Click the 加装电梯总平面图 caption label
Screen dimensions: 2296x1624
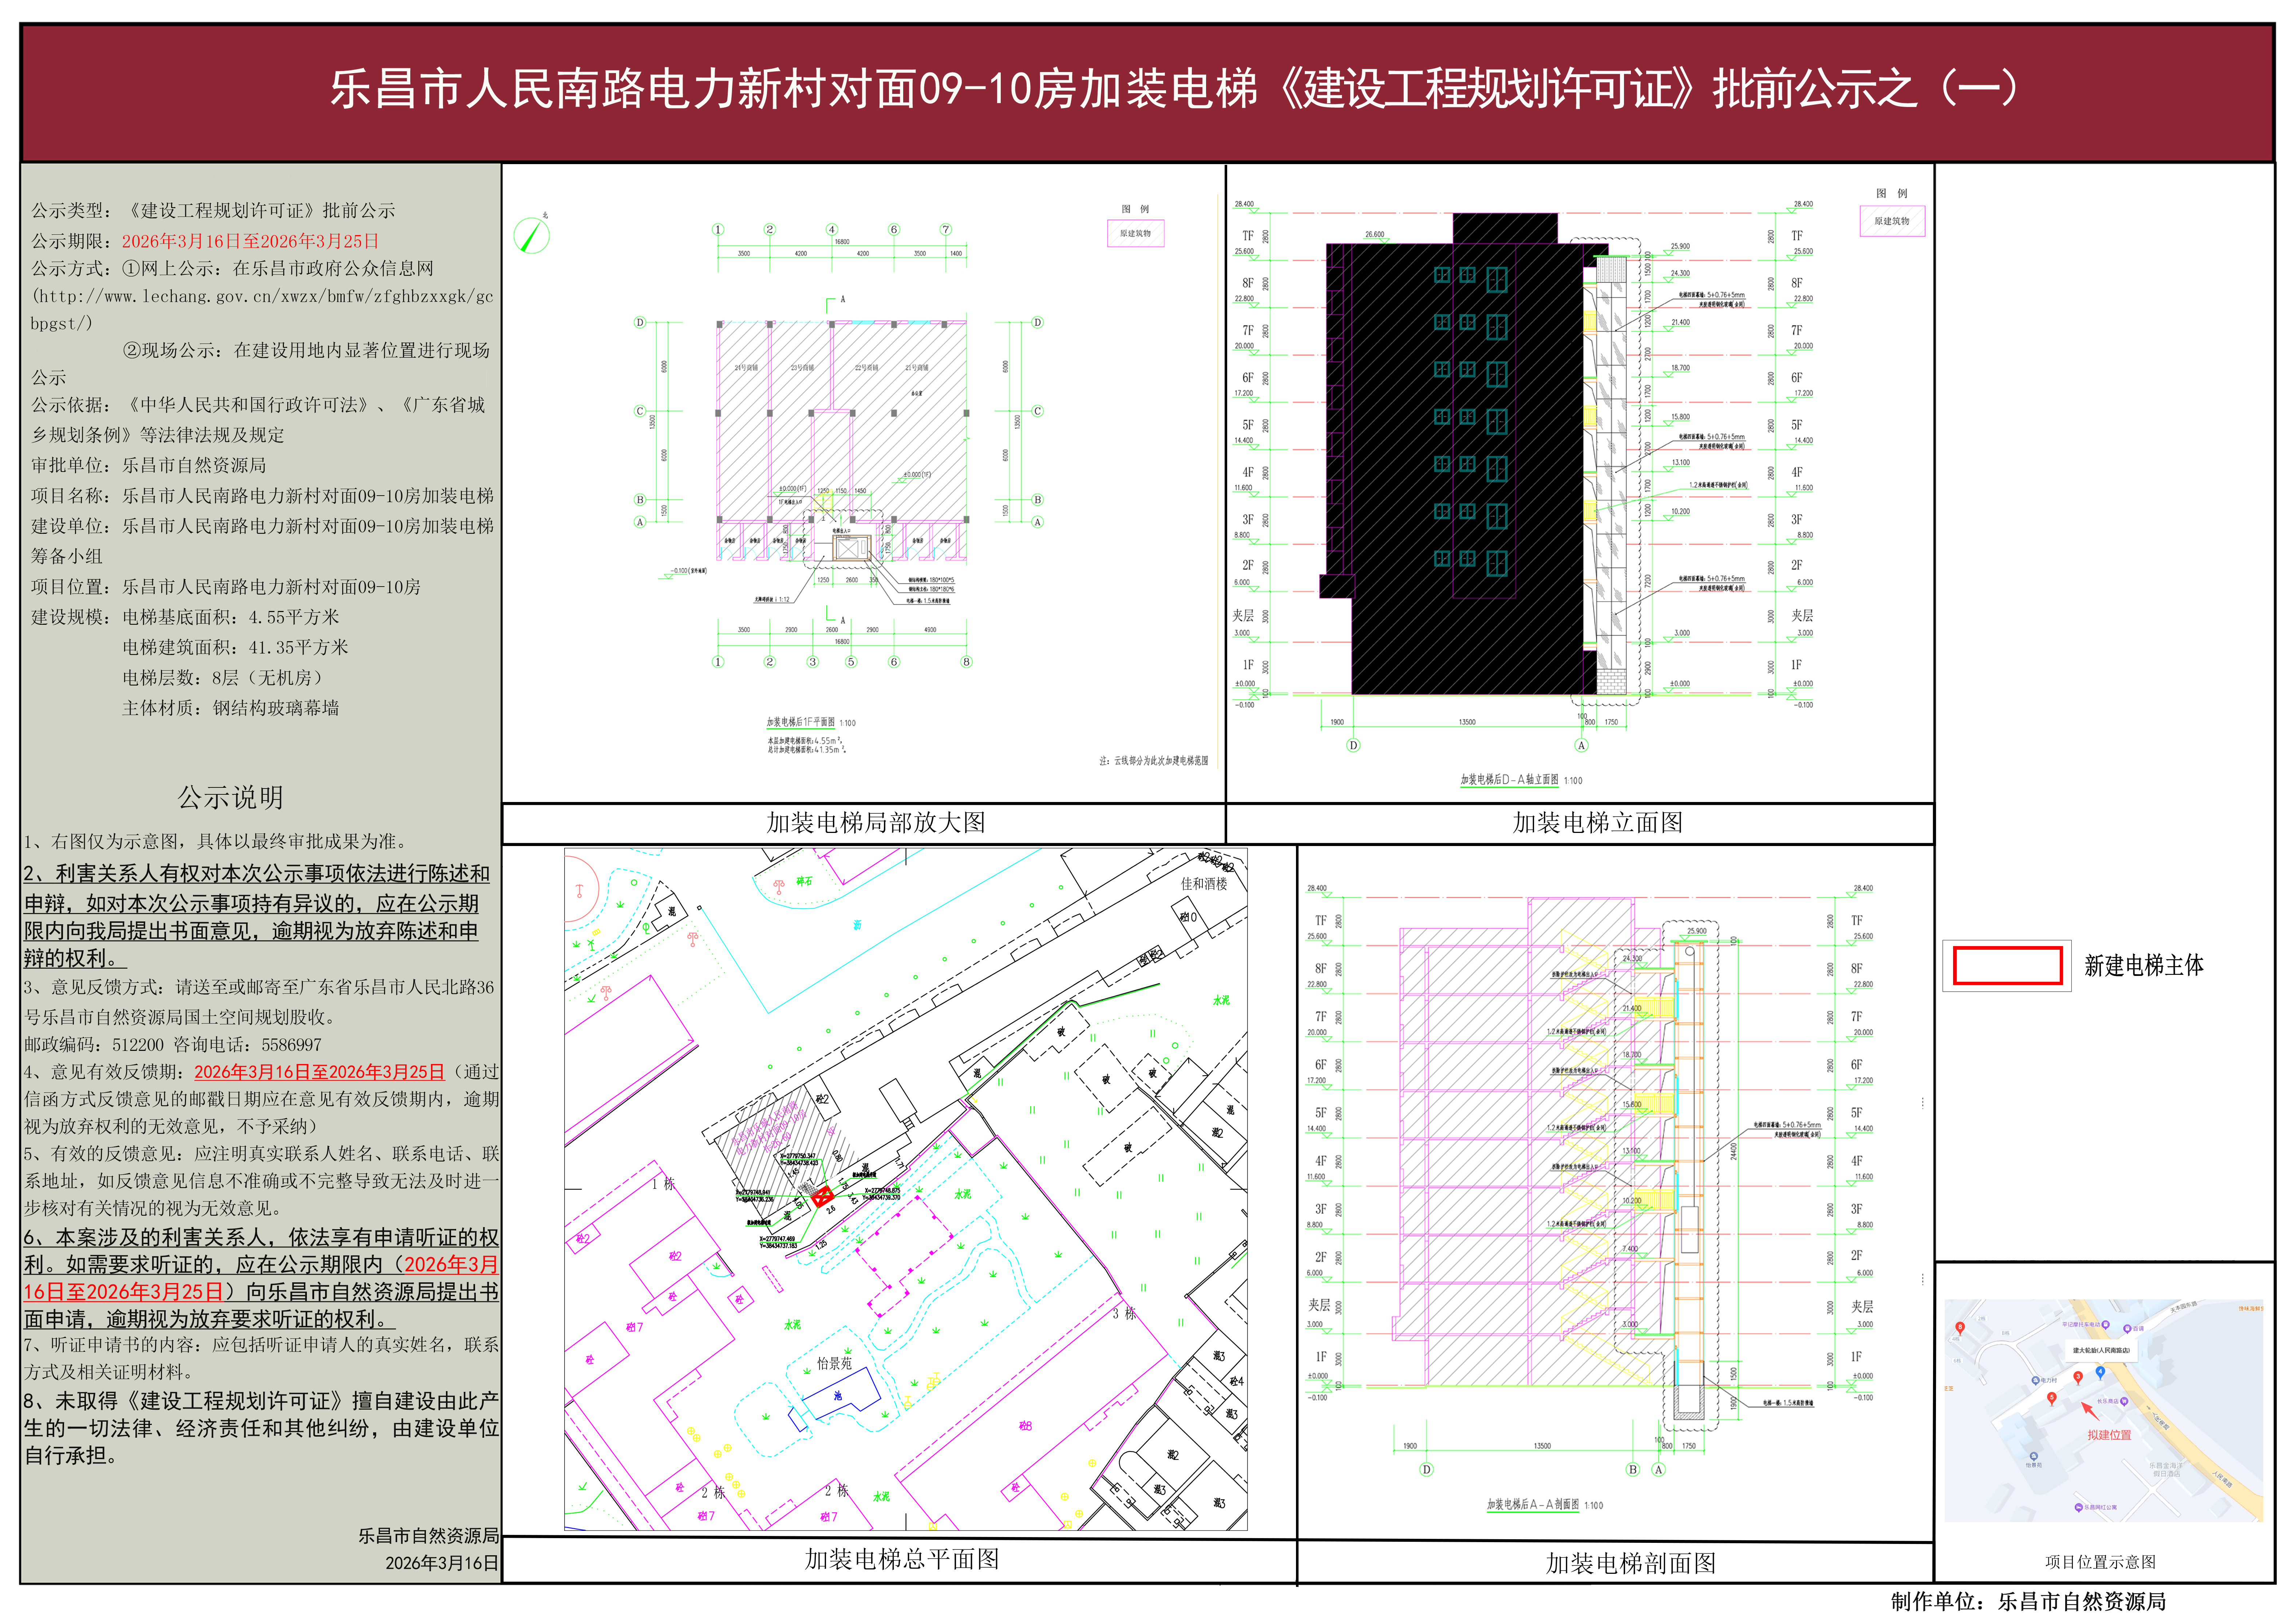901,1559
